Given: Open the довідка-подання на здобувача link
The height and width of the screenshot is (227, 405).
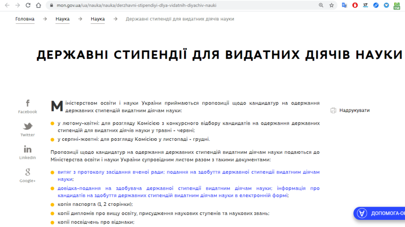Looking at the screenshot, I should click(x=165, y=188).
